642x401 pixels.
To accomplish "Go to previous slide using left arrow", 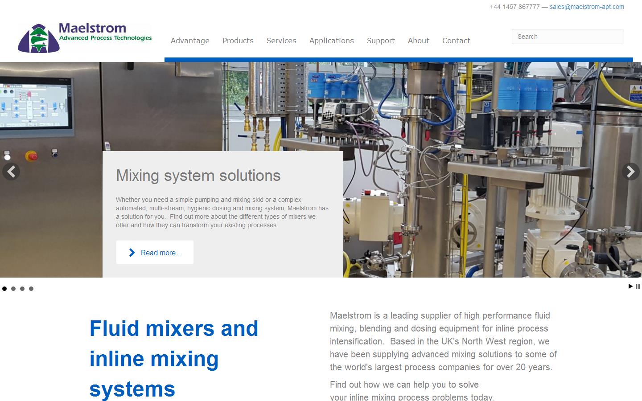I will tap(11, 172).
